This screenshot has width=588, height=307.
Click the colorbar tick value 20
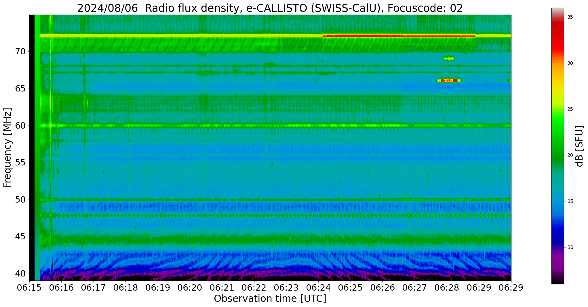[x=570, y=155]
